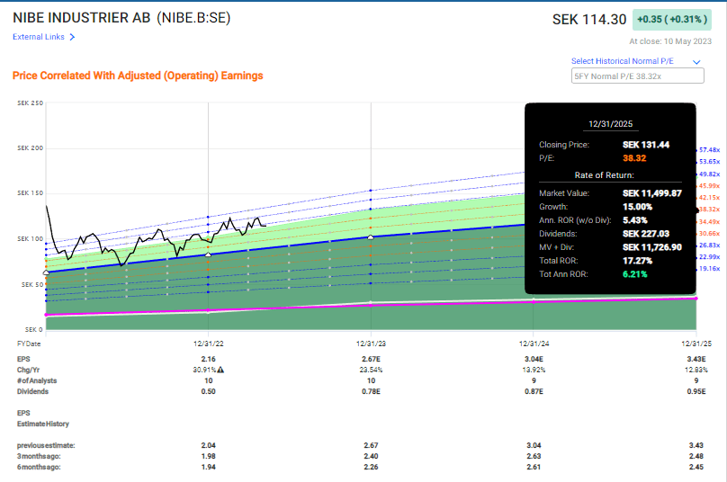727x482 pixels.
Task: Click the 12/31/25 fiscal year date label
Action: [x=696, y=344]
